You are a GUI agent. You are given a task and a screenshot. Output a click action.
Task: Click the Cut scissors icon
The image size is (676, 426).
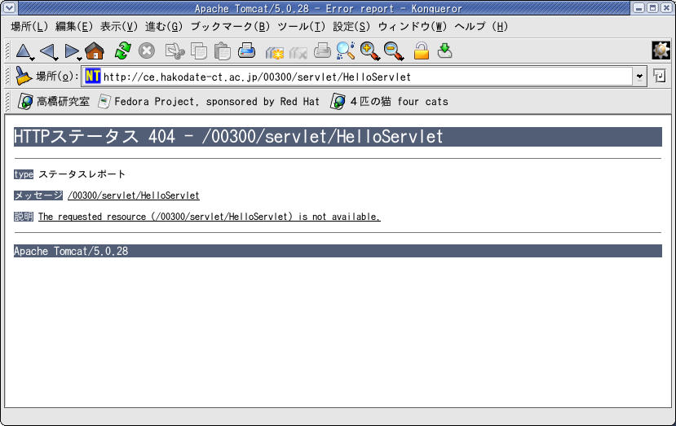click(x=175, y=51)
